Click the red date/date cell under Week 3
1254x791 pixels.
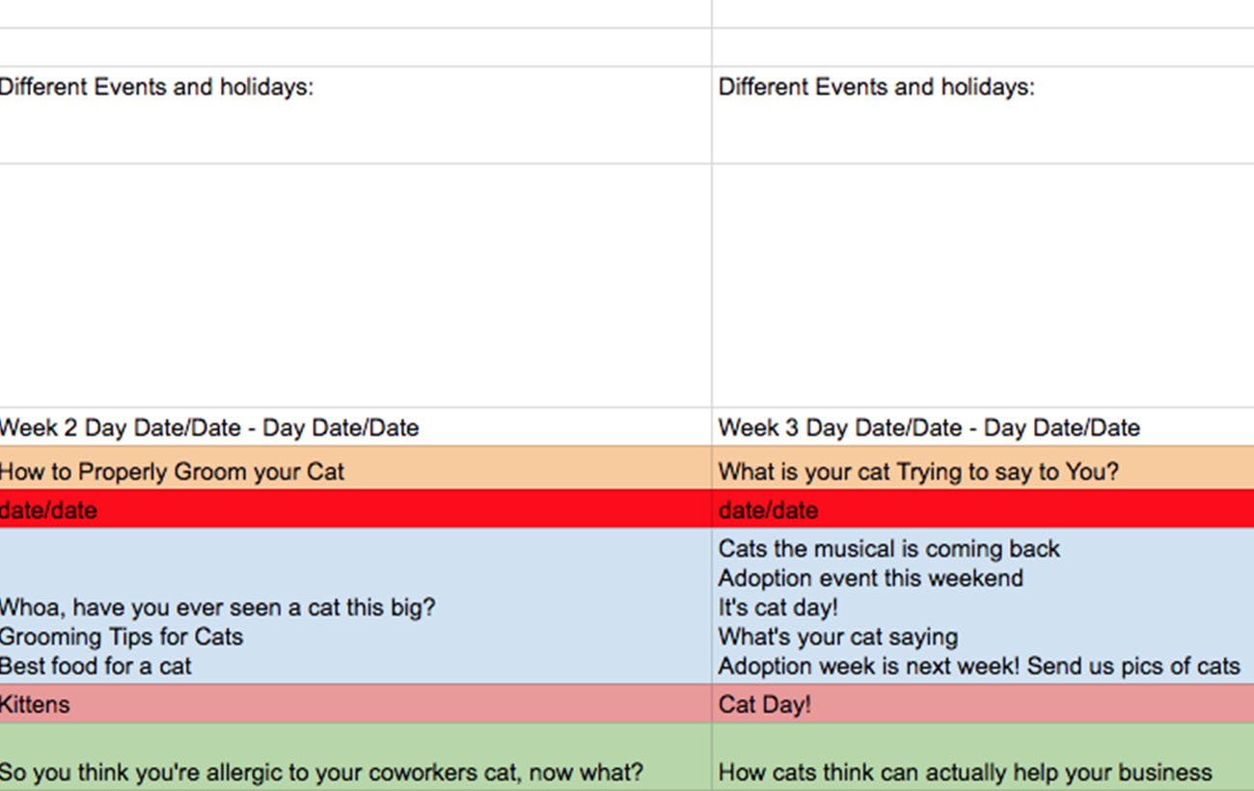(983, 508)
